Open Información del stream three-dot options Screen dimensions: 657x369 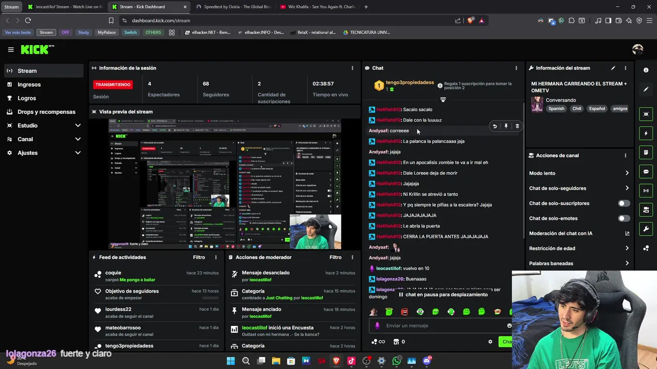pos(625,68)
